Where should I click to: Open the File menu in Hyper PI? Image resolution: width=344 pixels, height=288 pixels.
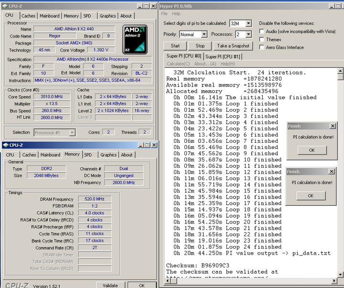[x=164, y=14]
